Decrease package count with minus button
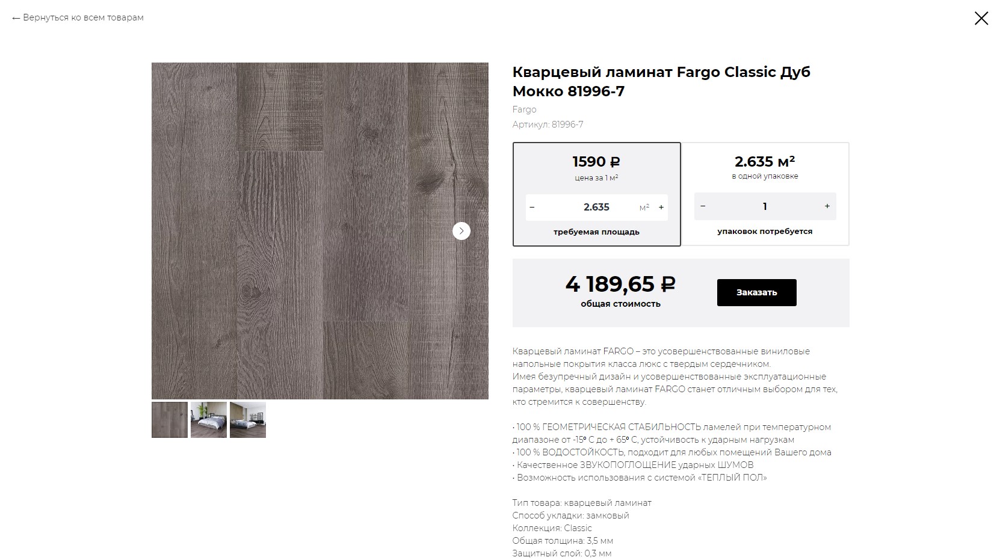 (703, 206)
